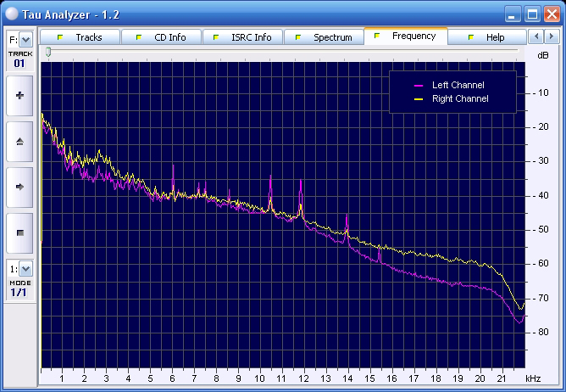566x392 pixels.
Task: Click the Left Channel legend label
Action: (x=458, y=86)
